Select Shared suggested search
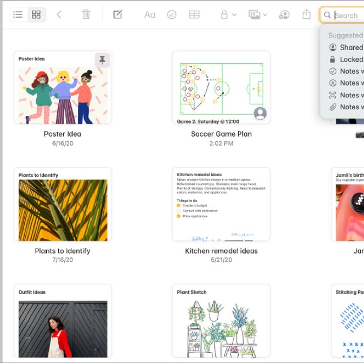 [x=346, y=48]
